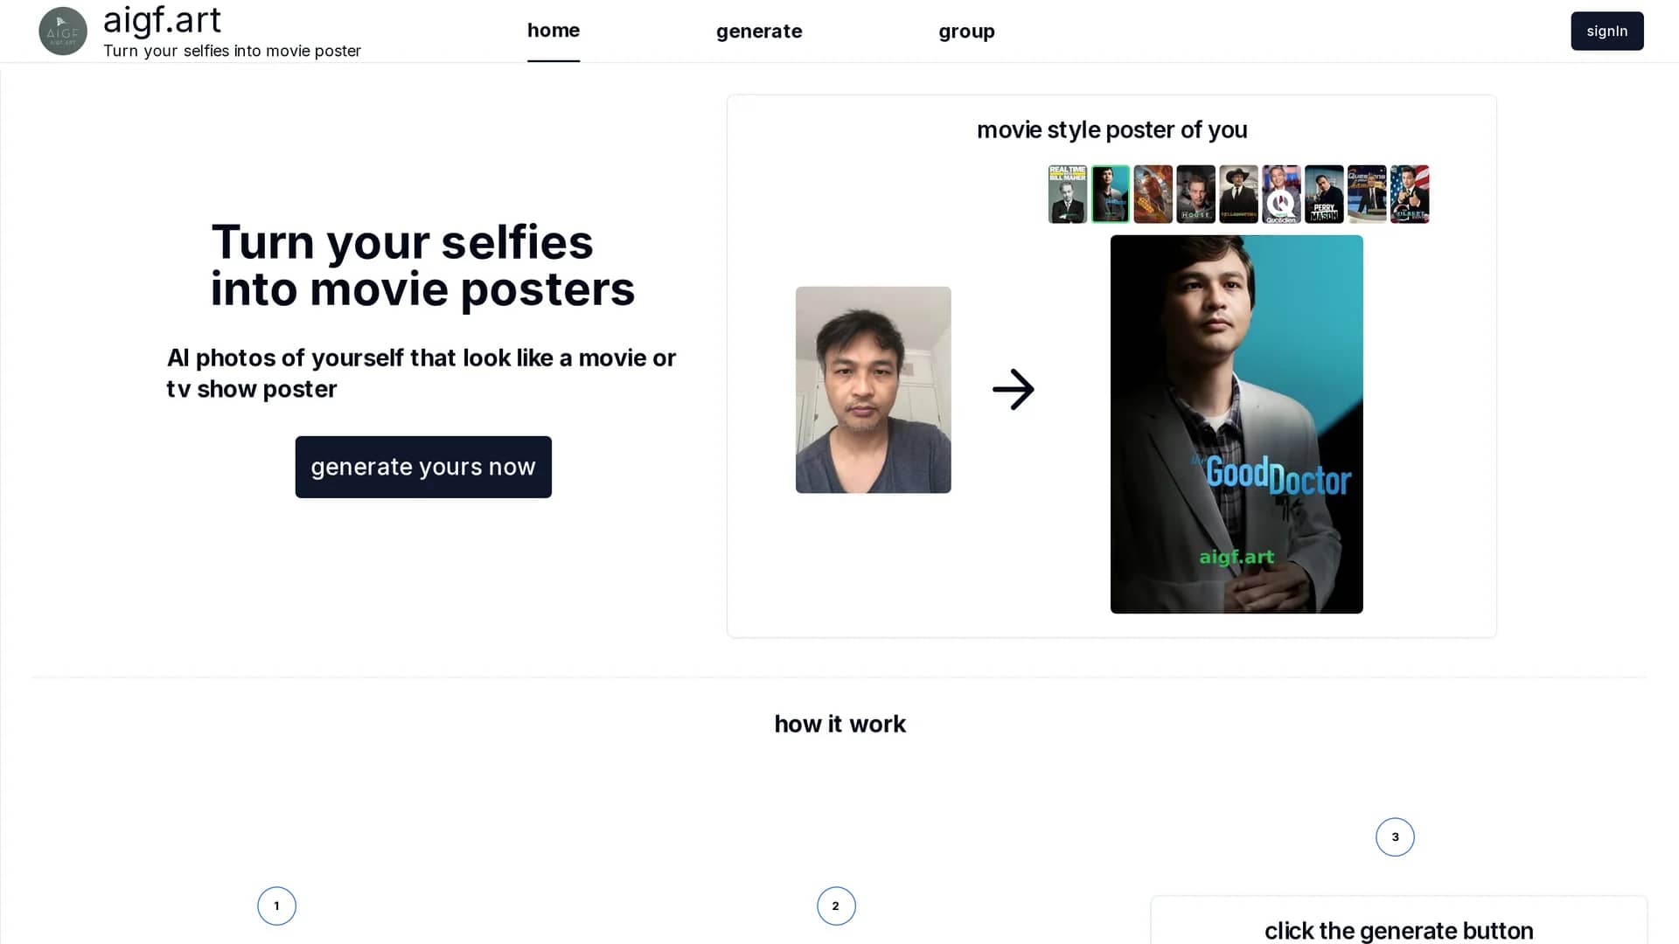Click the 'movie style poster of you' heading
Viewport: 1679px width, 944px height.
point(1111,130)
